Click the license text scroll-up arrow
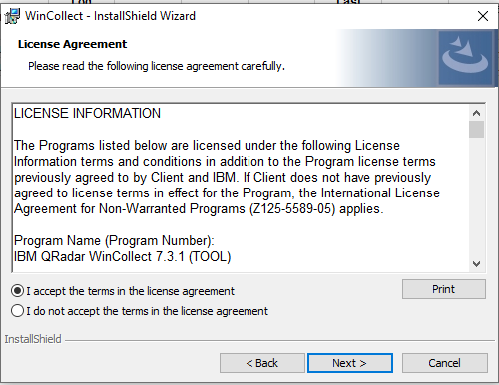Screen dimensions: 499x385 click(x=476, y=113)
